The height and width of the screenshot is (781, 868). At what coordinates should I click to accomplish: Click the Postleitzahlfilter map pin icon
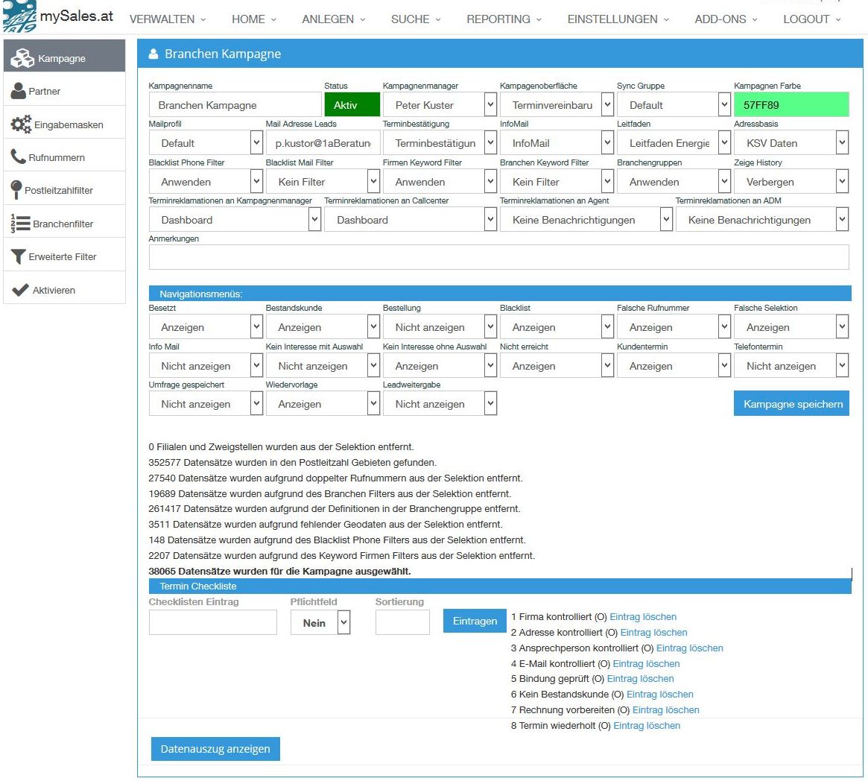[x=16, y=190]
